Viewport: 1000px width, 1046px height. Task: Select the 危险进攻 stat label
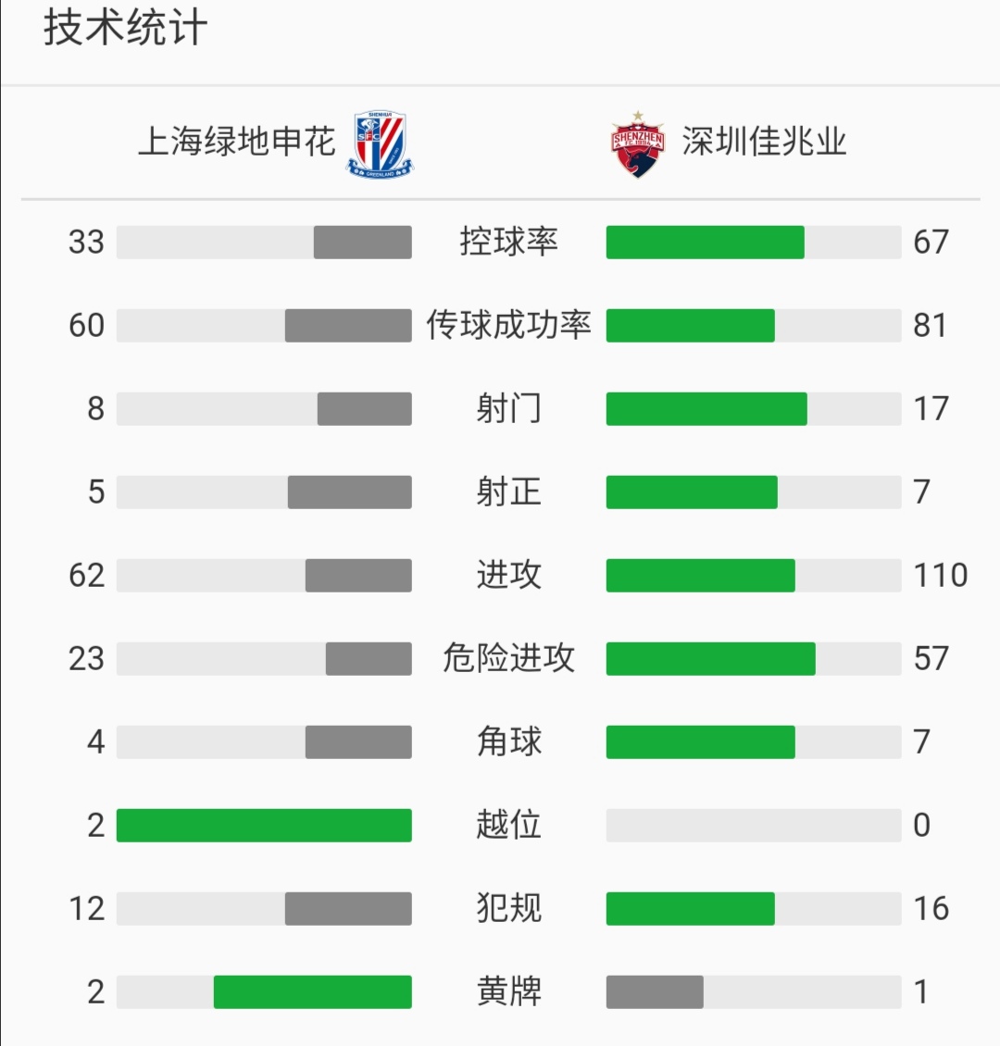point(508,658)
